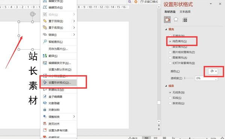Go to next slide double-arrow
225x139 pixels.
pyautogui.click(x=159, y=129)
